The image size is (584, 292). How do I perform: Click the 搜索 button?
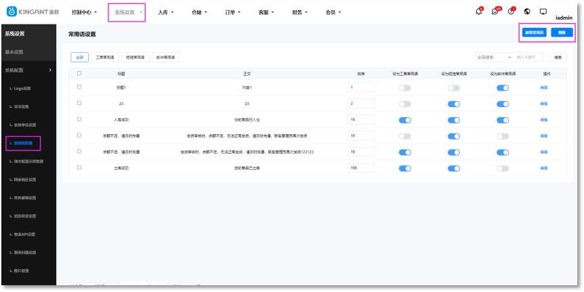click(x=558, y=58)
